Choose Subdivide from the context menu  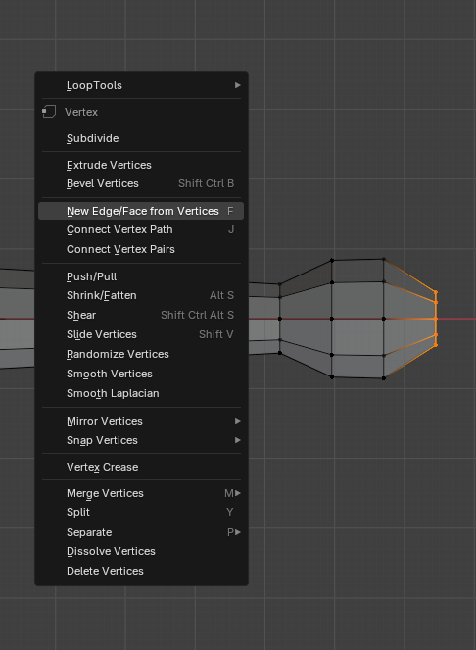point(141,138)
